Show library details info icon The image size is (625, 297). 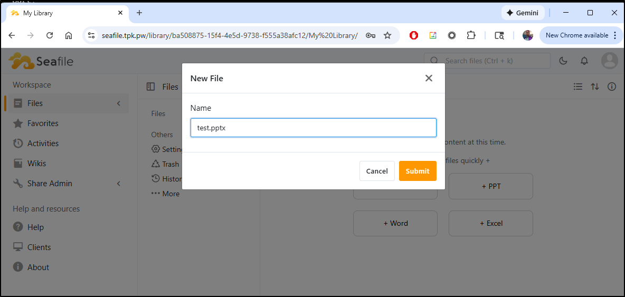pyautogui.click(x=612, y=87)
